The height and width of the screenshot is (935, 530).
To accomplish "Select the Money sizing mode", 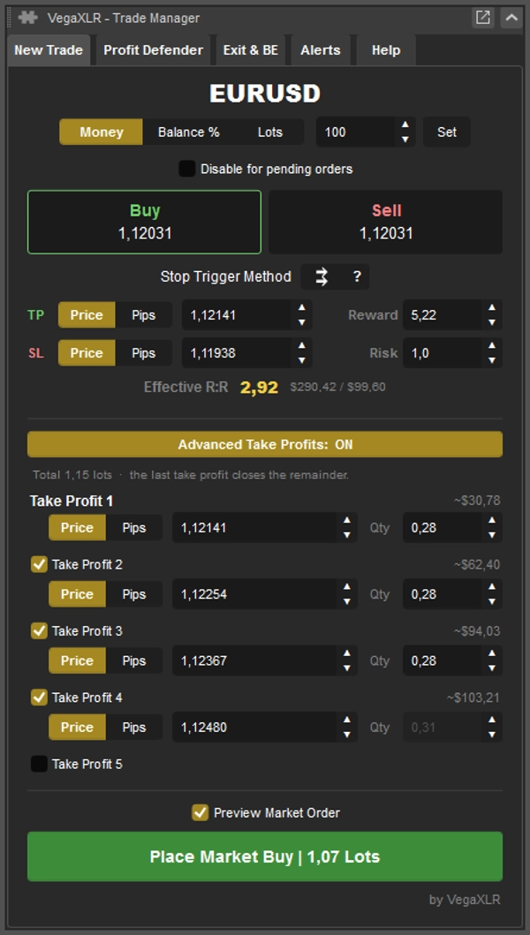I will coord(101,132).
